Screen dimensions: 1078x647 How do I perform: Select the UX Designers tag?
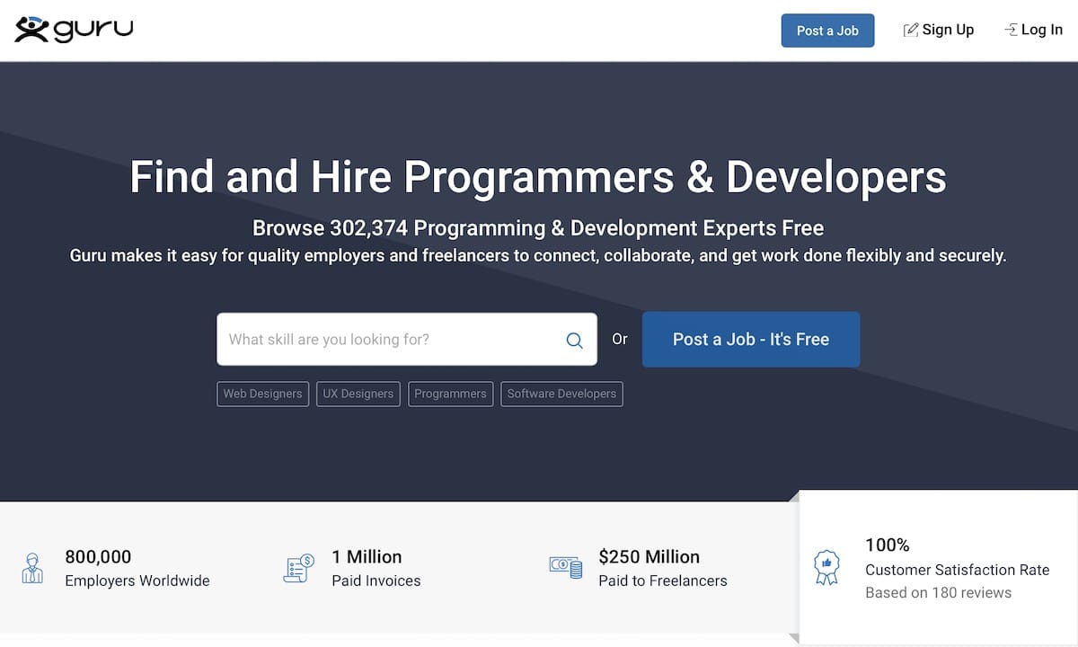tap(358, 394)
